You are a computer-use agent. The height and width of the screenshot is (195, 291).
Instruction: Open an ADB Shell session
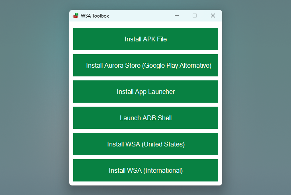click(146, 118)
